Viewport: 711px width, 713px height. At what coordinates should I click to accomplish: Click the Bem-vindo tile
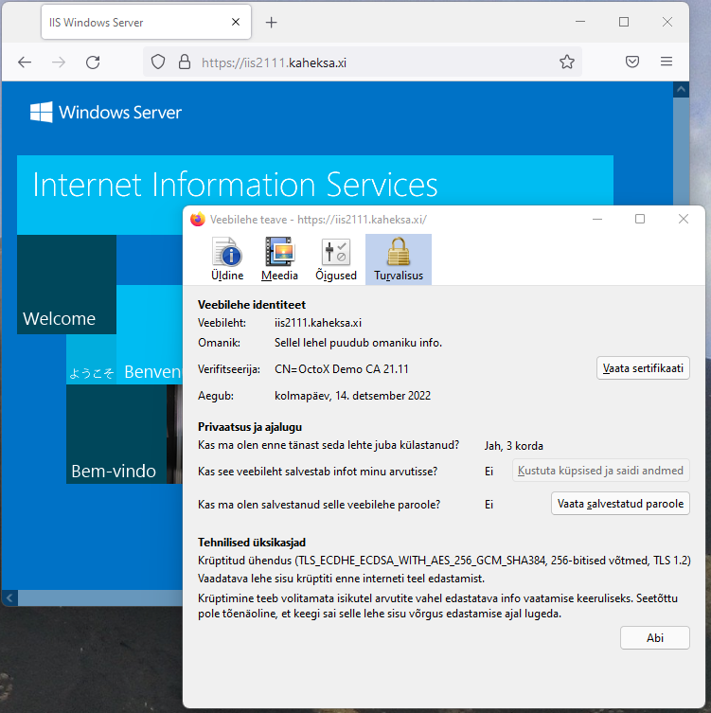tap(116, 435)
